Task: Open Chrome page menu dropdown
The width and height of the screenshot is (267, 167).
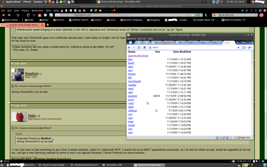Action: coord(244,47)
